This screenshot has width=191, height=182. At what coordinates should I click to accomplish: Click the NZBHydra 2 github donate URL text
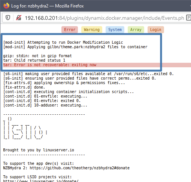point(80,168)
